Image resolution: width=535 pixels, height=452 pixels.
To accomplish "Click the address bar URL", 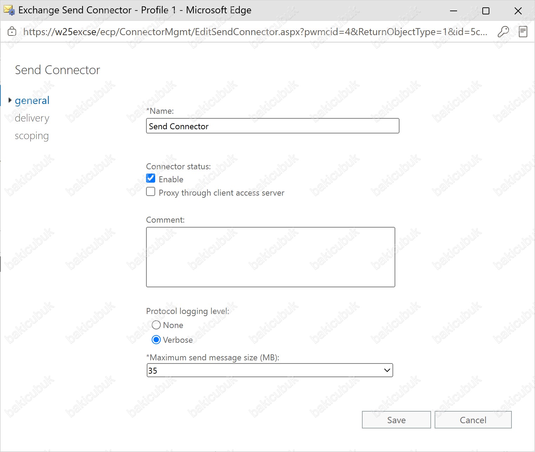I will 255,32.
